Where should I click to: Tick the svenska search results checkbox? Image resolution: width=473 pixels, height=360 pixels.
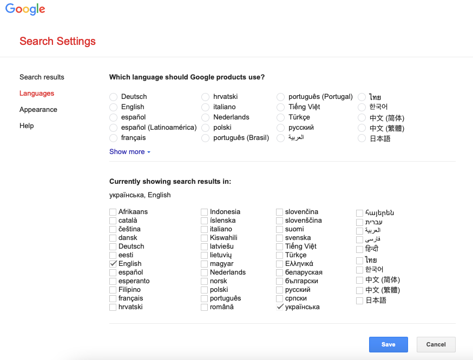279,238
